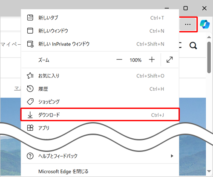
Task: Open ダウンロード menu entry
Action: pos(100,115)
